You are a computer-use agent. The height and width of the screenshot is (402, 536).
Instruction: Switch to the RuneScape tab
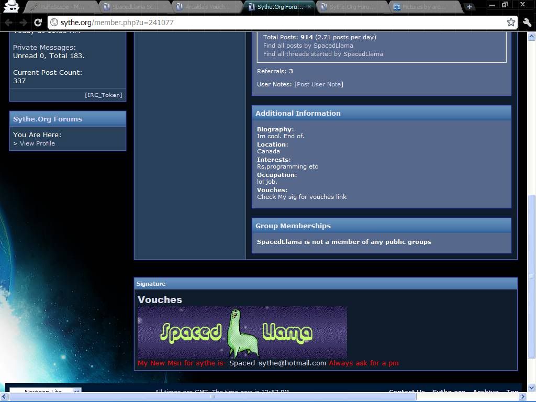point(62,7)
